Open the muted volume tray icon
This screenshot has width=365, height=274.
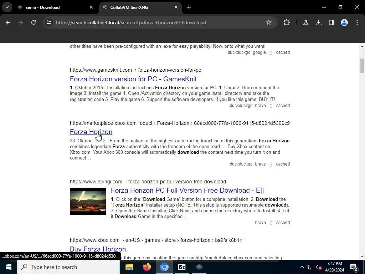319,267
